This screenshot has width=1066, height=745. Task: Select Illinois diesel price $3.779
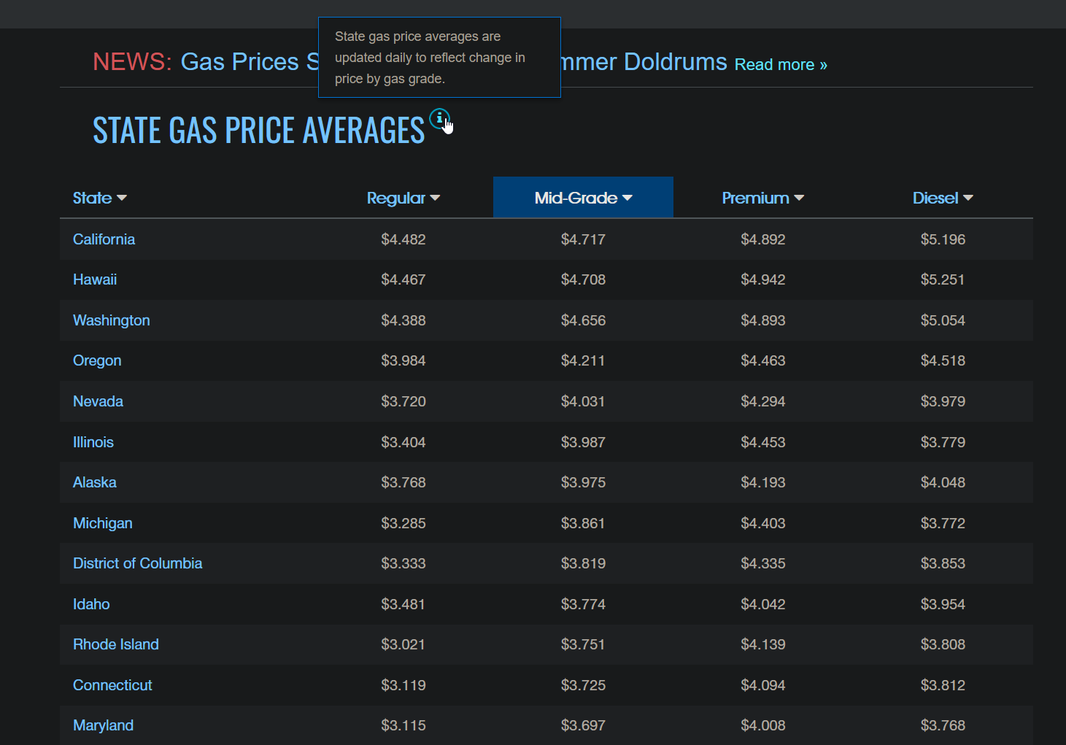943,442
